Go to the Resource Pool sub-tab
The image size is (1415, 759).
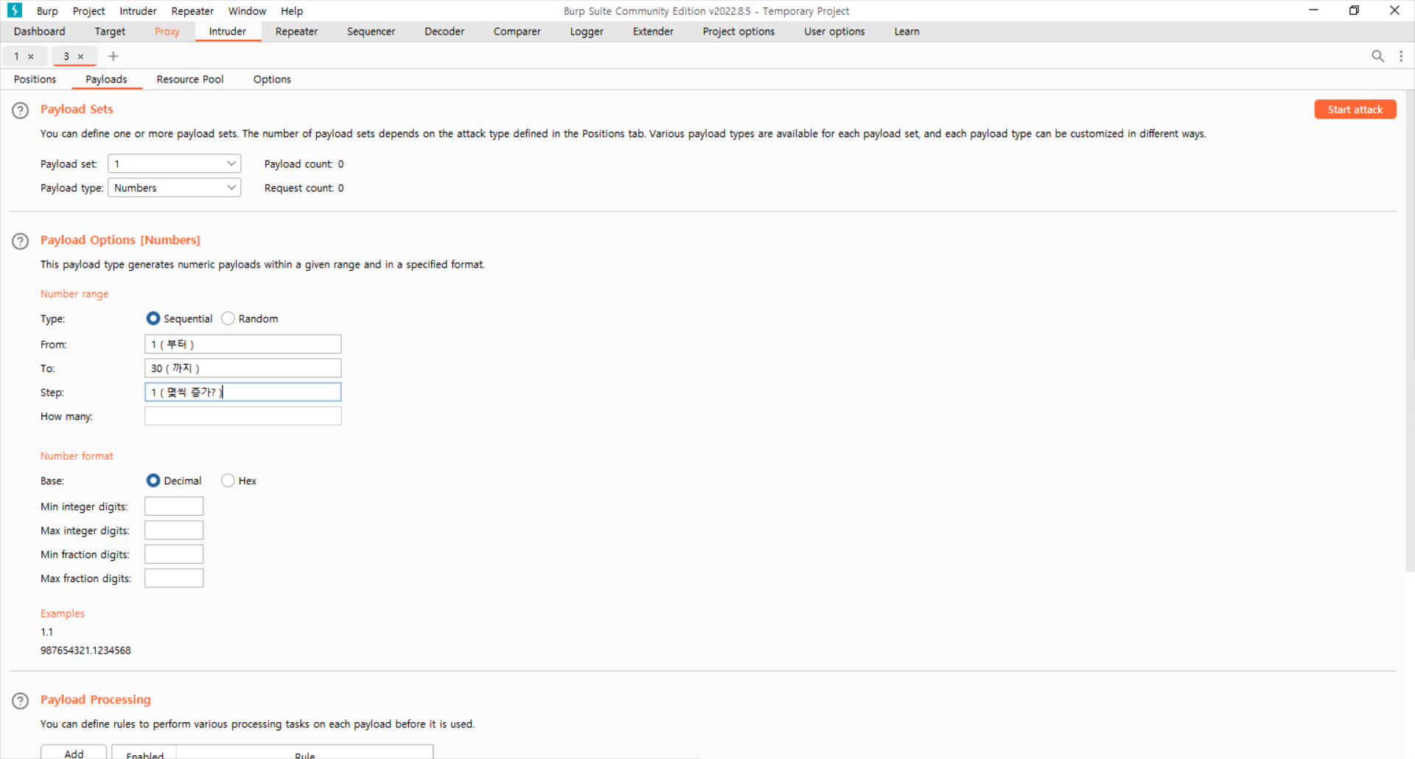pyautogui.click(x=190, y=80)
